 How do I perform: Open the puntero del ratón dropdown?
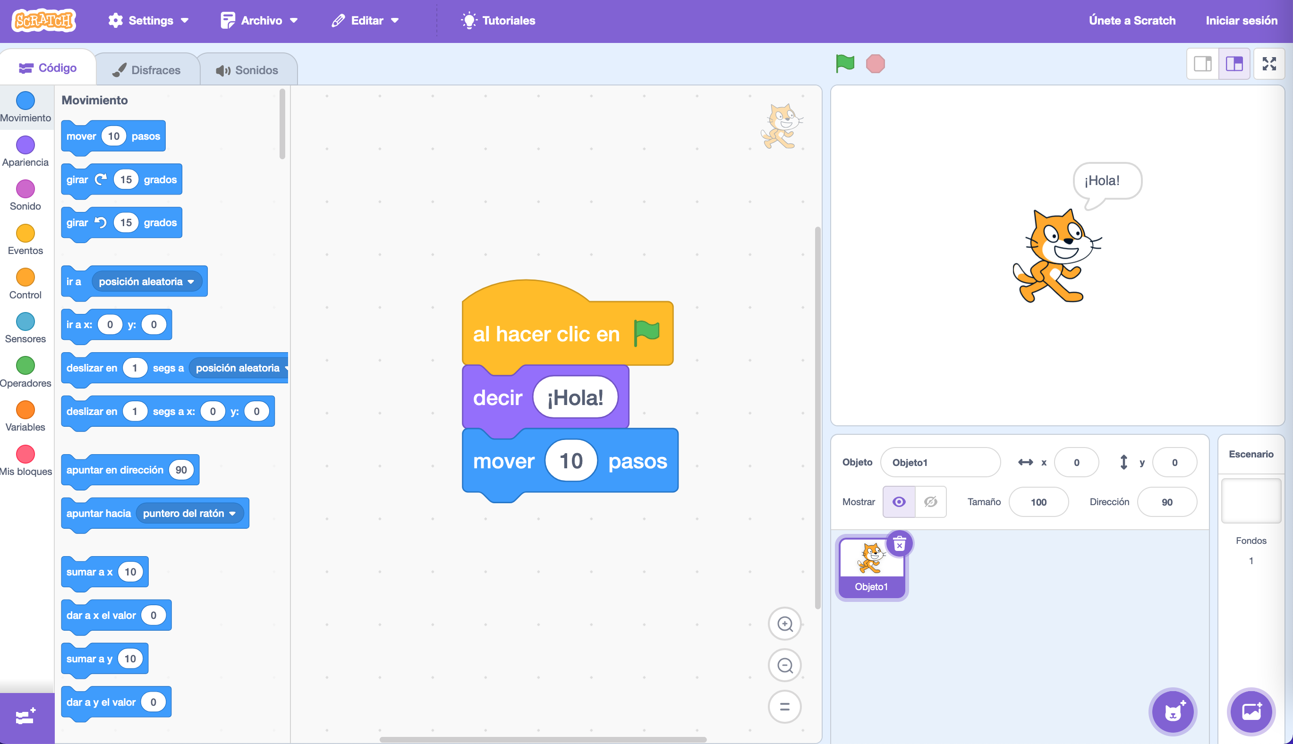point(190,513)
